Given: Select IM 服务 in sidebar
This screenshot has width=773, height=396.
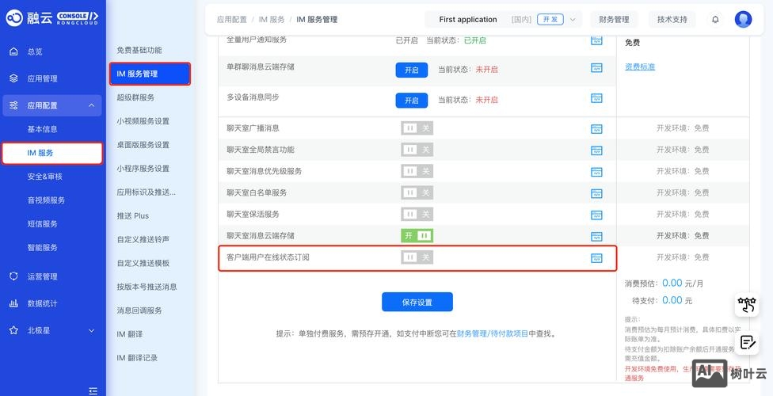Looking at the screenshot, I should [52, 153].
